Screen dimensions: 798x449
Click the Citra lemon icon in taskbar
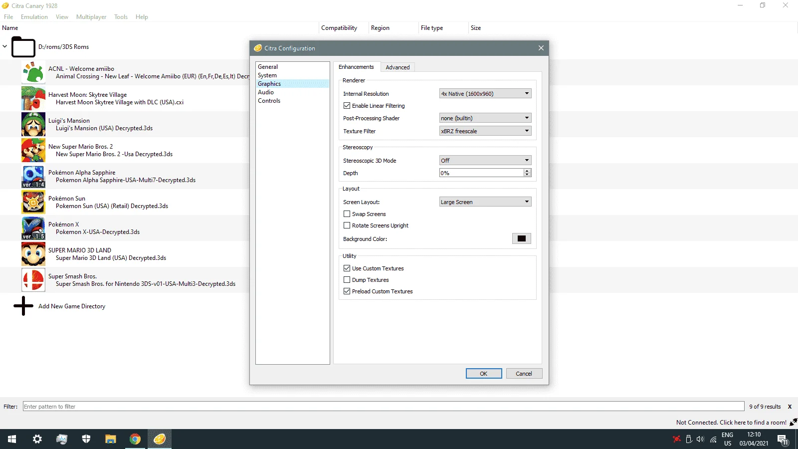click(160, 439)
